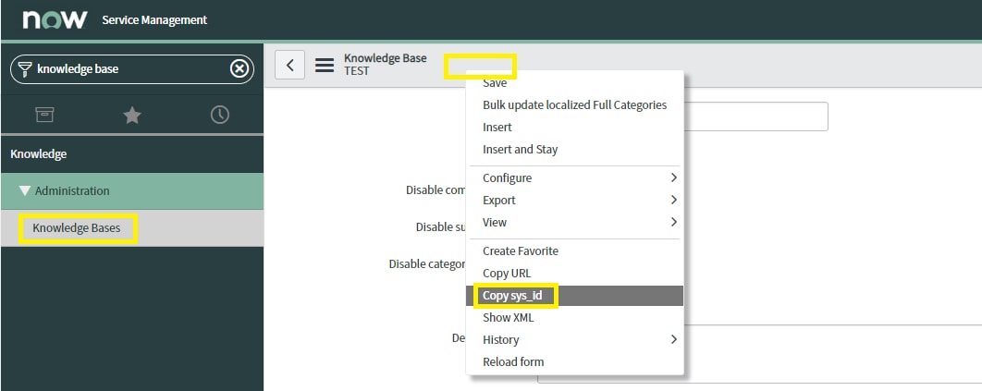Viewport: 982px width, 391px height.
Task: Expand the View submenu arrow
Action: [673, 222]
